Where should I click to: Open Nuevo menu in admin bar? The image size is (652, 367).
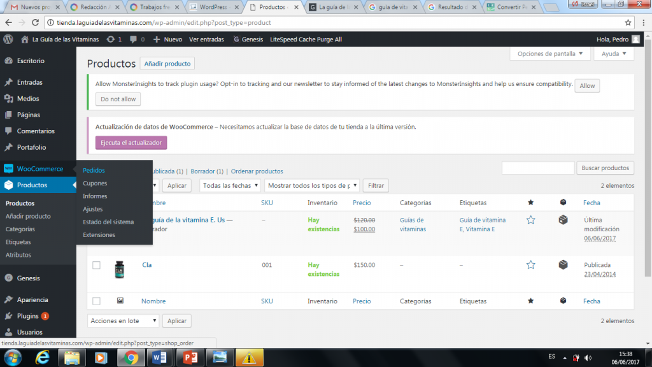(x=167, y=39)
